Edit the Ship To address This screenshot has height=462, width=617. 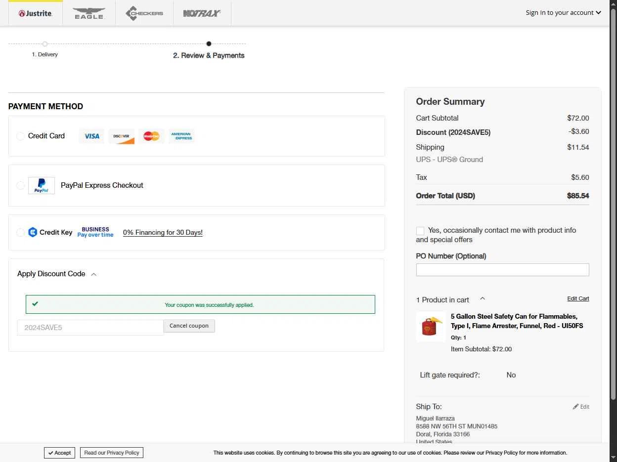[x=581, y=407]
